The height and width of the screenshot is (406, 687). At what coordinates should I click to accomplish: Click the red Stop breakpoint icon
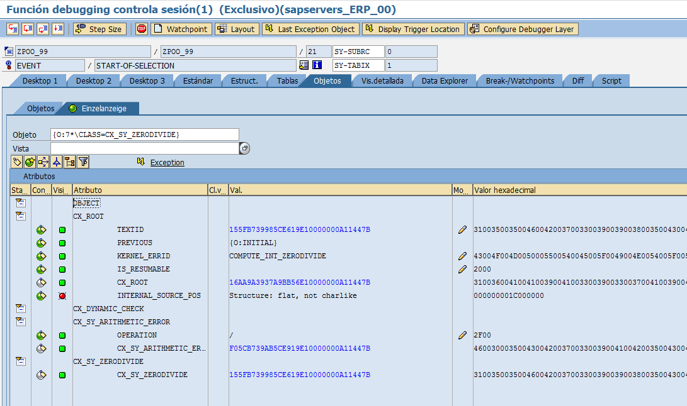[142, 29]
